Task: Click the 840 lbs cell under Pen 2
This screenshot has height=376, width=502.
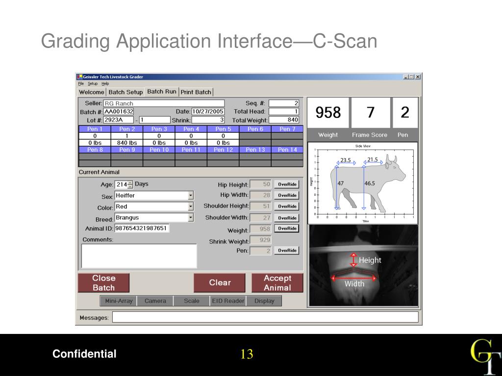Action: point(127,143)
